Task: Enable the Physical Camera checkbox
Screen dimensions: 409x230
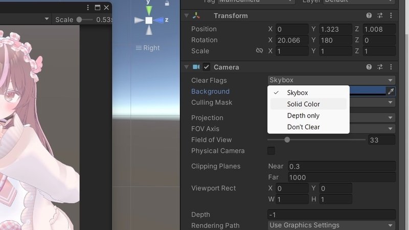Action: pos(271,150)
